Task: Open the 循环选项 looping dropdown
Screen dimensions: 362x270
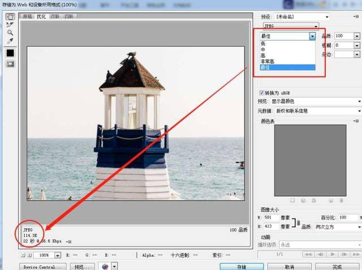Action: (320, 245)
